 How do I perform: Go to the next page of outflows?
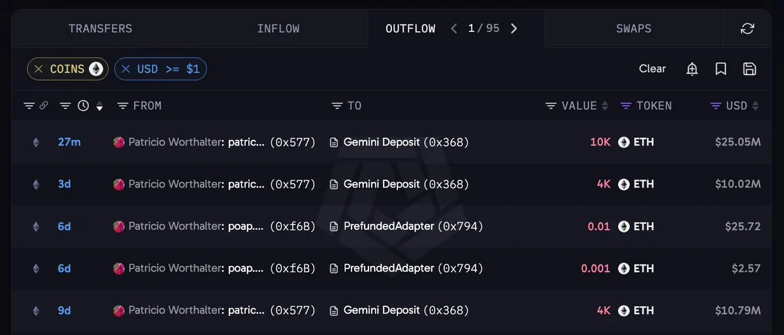(x=514, y=29)
